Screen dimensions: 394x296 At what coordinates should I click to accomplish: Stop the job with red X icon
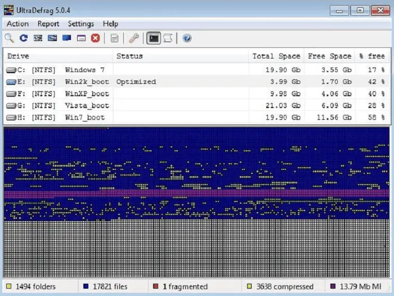click(x=96, y=38)
